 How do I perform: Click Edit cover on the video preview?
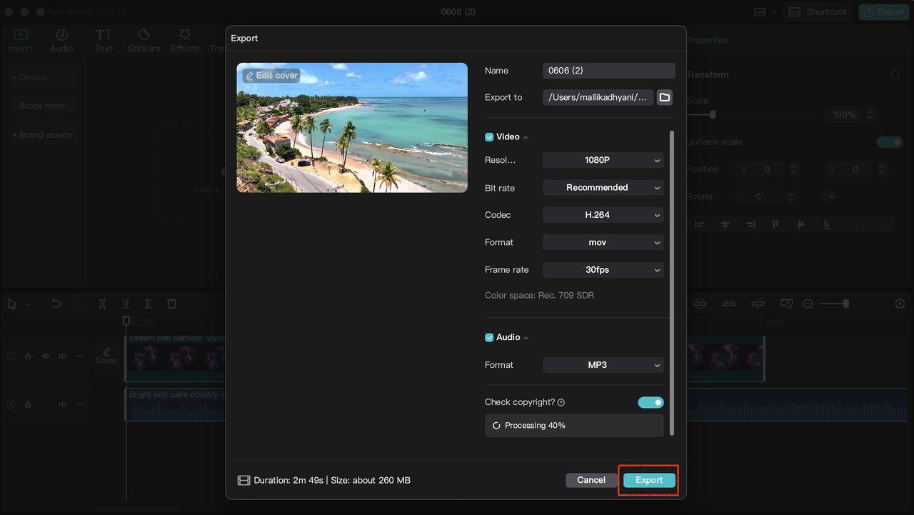click(270, 75)
